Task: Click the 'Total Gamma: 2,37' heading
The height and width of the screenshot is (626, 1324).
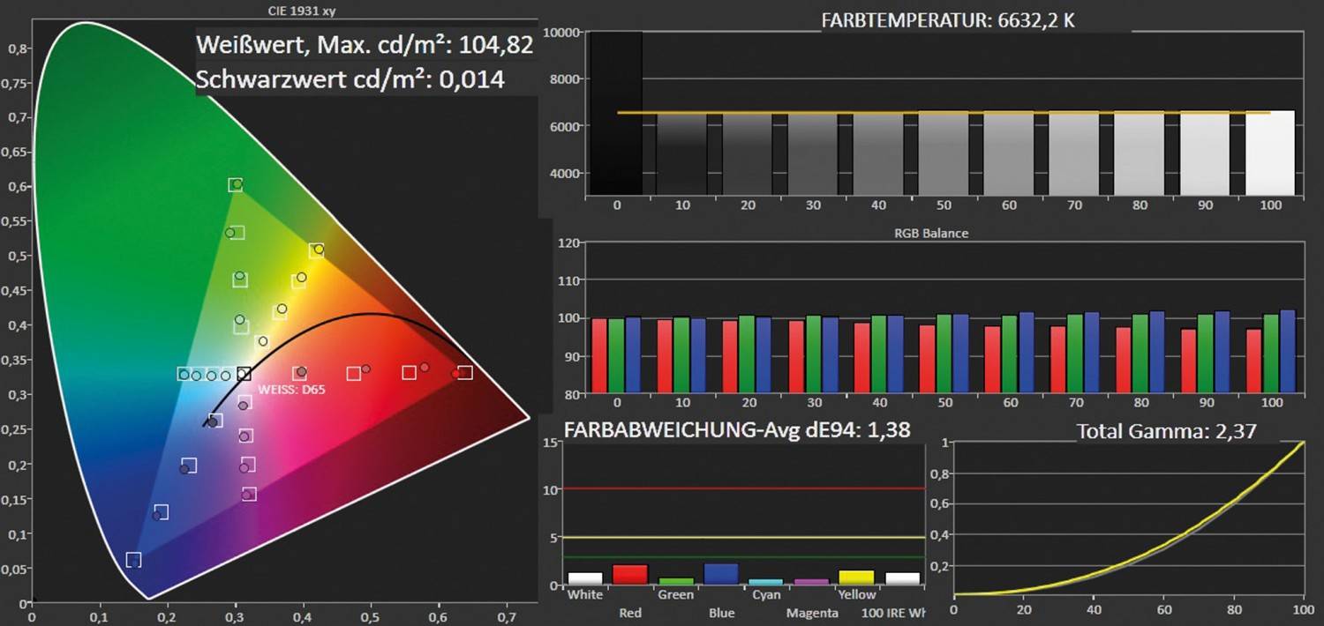Action: [1166, 432]
